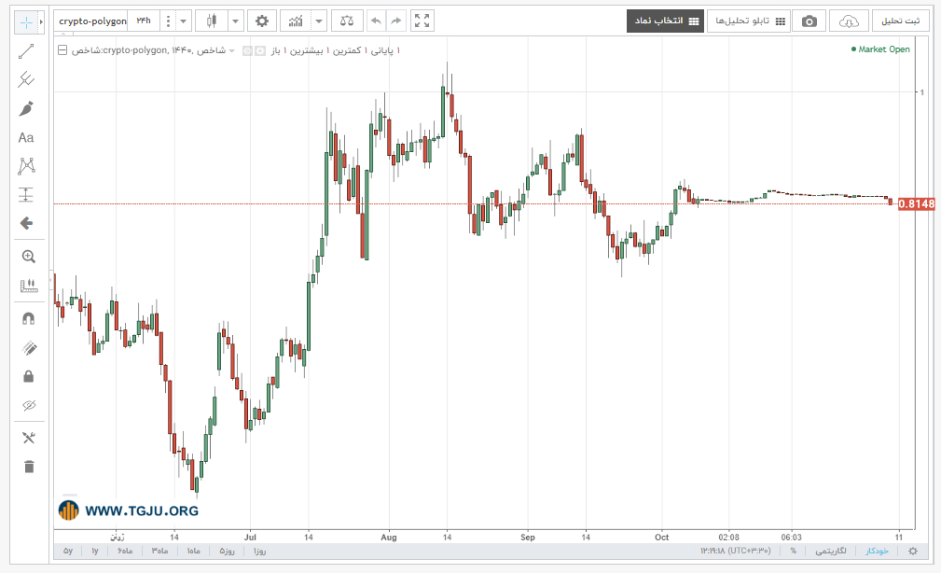Select the brush drawing tool
Image resolution: width=941 pixels, height=573 pixels.
26,108
